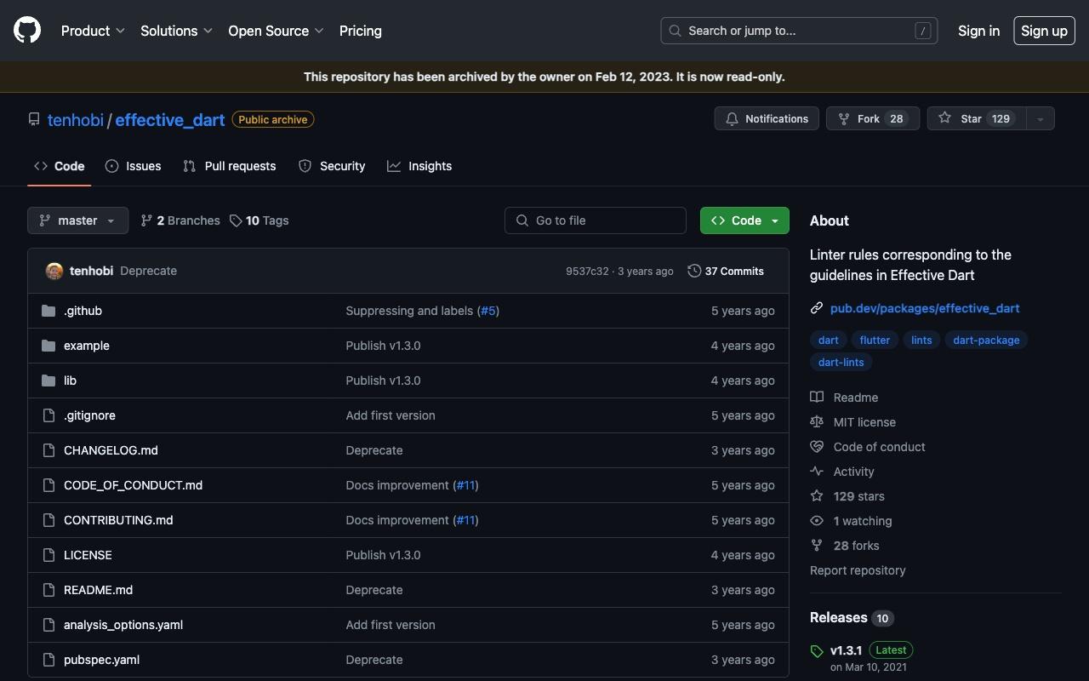Click the search magnifier icon

click(x=675, y=31)
